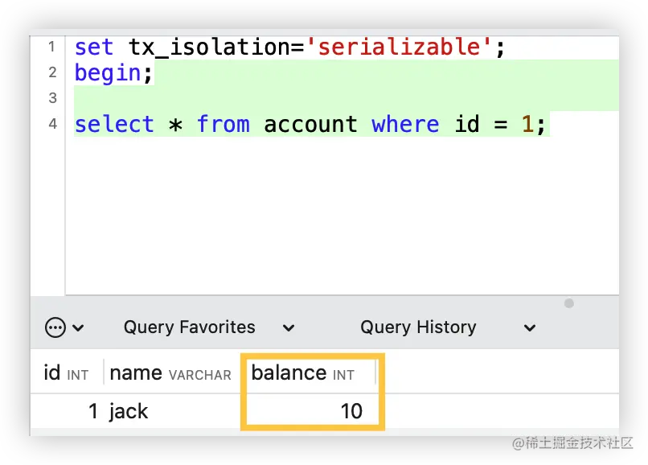Image resolution: width=648 pixels, height=465 pixels.
Task: Open the ellipsis actions menu icon
Action: pyautogui.click(x=55, y=327)
